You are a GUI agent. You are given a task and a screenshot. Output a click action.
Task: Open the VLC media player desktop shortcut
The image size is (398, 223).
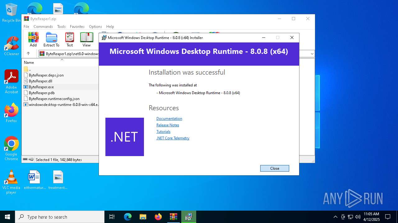(x=12, y=182)
